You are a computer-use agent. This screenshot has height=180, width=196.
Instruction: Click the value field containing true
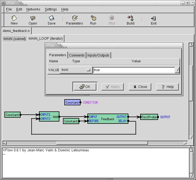pyautogui.click(x=134, y=70)
